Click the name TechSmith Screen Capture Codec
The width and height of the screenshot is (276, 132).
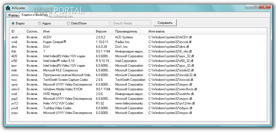pos(66,80)
